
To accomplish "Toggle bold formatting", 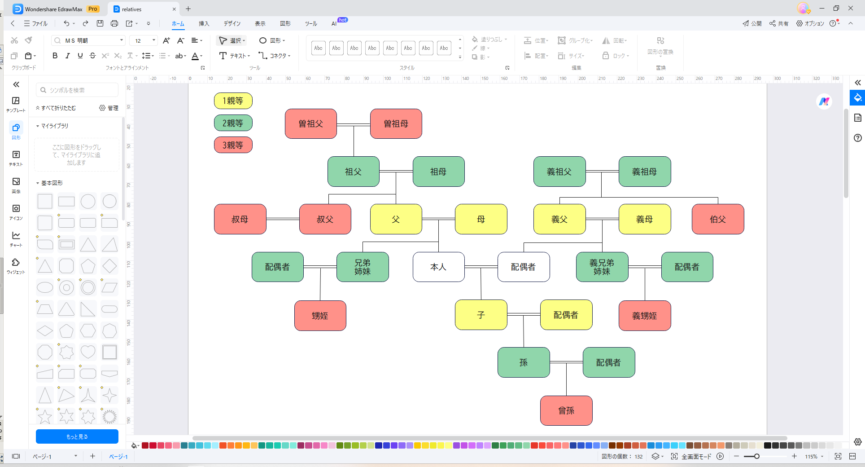I will pos(55,56).
